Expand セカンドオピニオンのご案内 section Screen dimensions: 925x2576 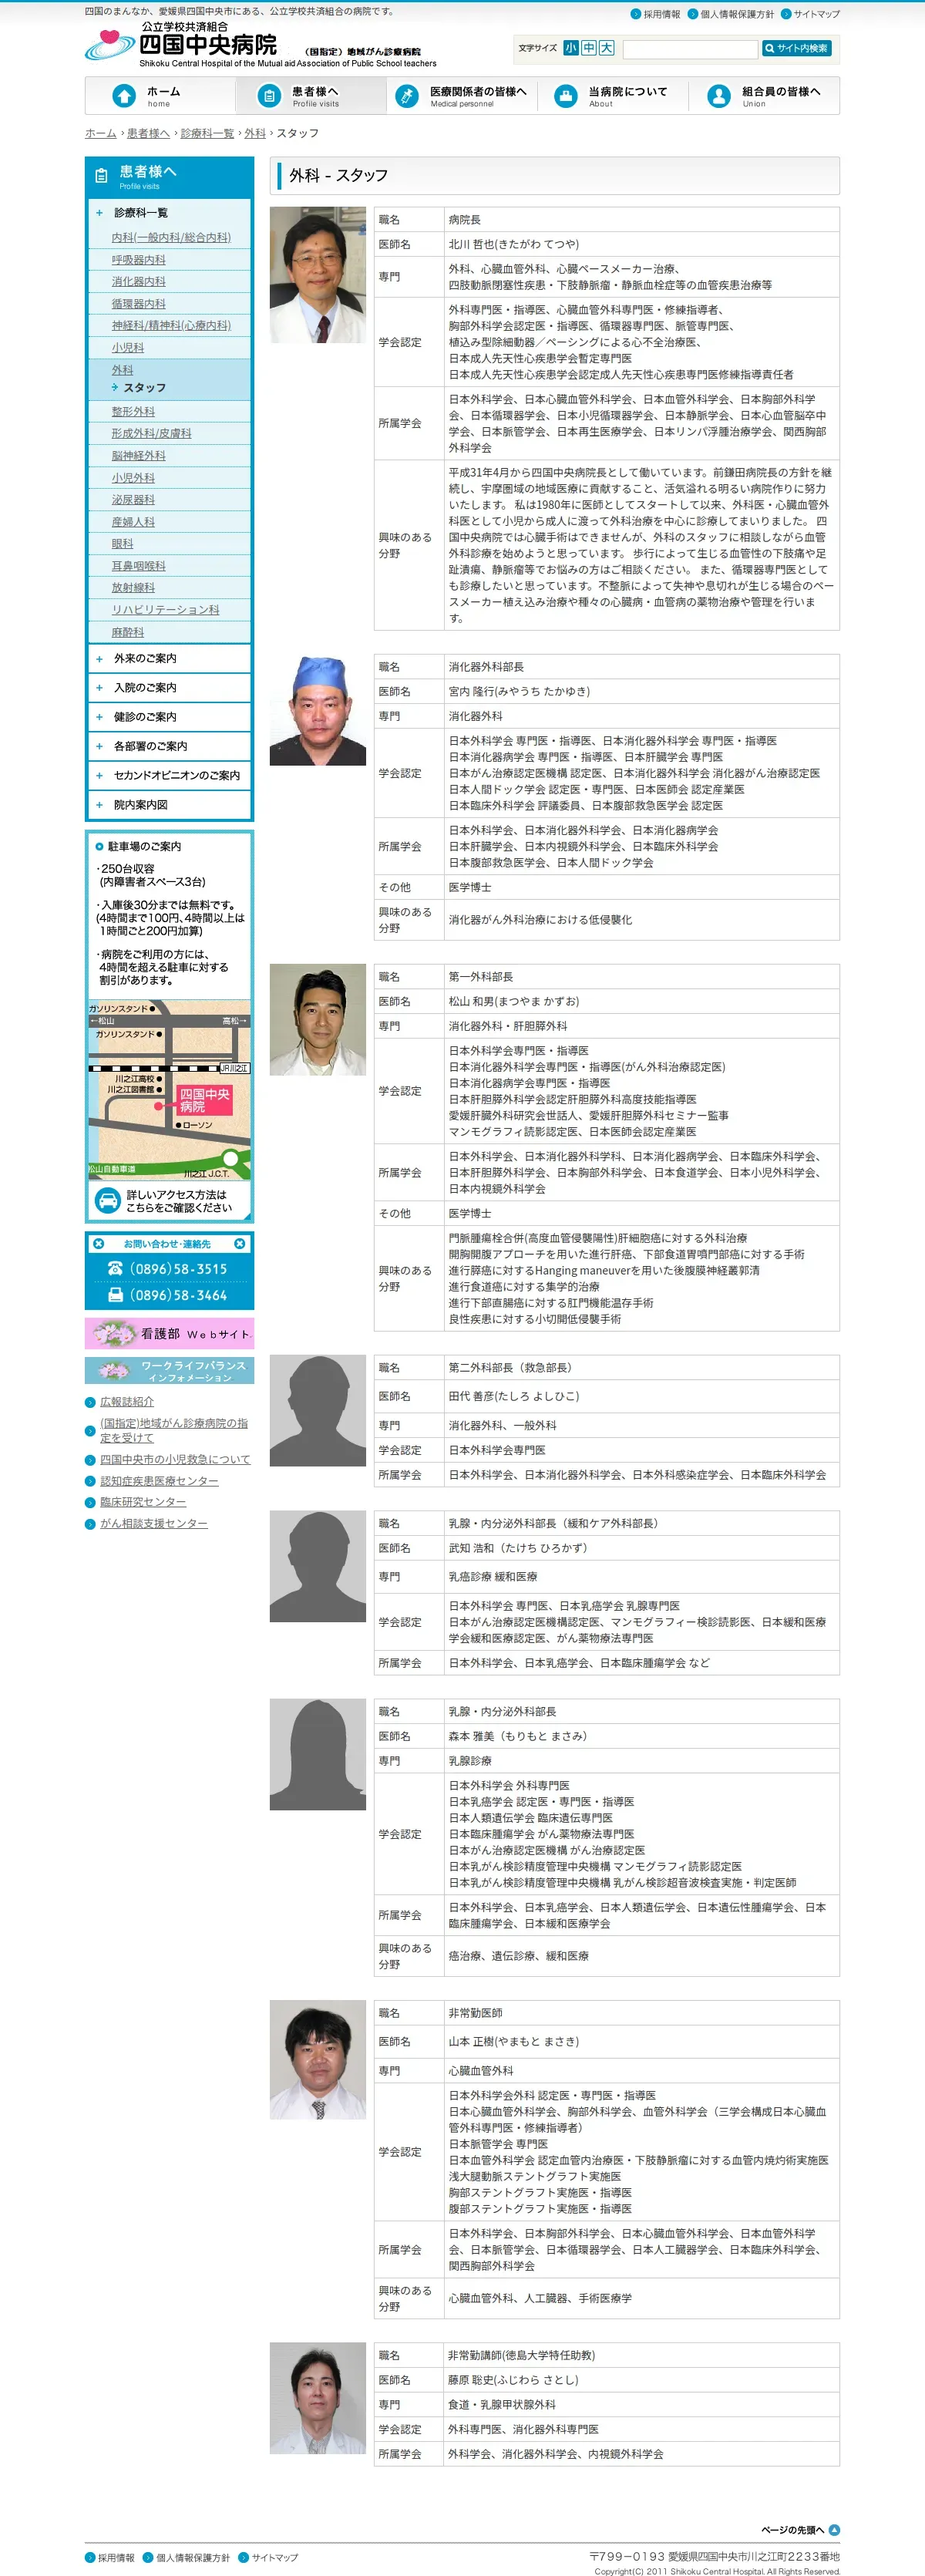pyautogui.click(x=170, y=775)
